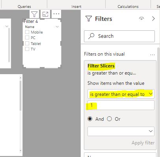Click the Queries ribbon group label

pyautogui.click(x=24, y=7)
